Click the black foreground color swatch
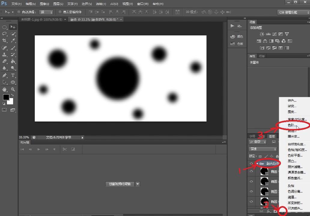This screenshot has height=216, width=310. [6, 97]
